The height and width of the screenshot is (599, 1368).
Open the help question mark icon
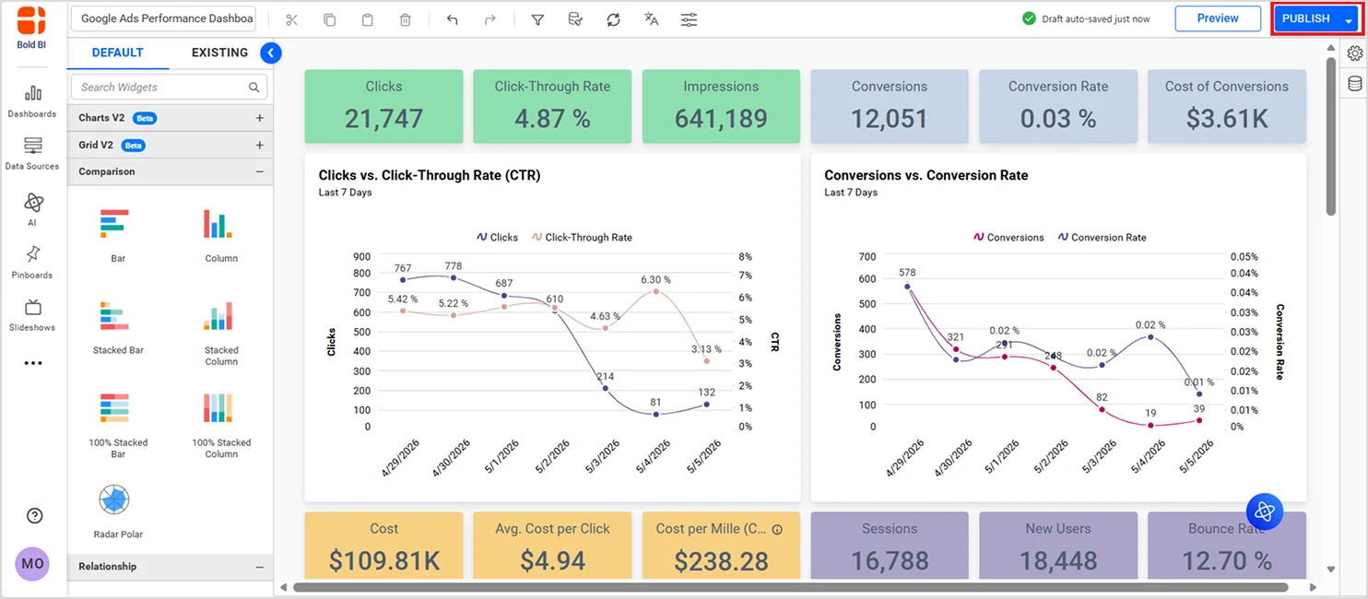point(34,516)
